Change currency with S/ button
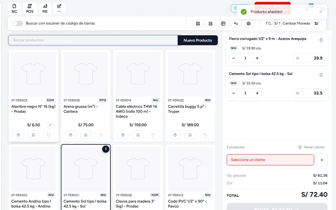This screenshot has height=210, width=336. pyautogui.click(x=316, y=24)
